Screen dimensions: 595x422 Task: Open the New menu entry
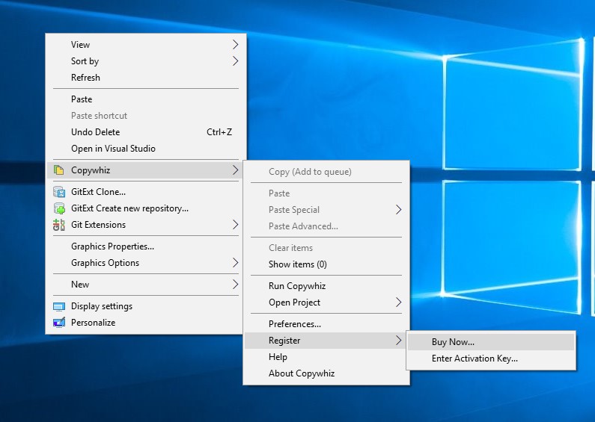[x=146, y=284]
